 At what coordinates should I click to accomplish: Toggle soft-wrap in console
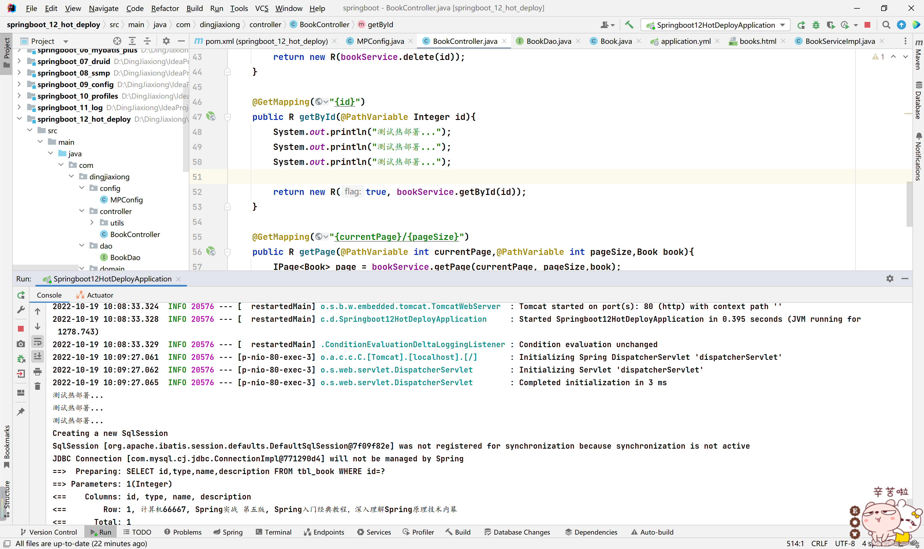pyautogui.click(x=38, y=342)
